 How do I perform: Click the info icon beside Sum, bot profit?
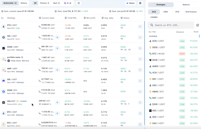(110, 11)
